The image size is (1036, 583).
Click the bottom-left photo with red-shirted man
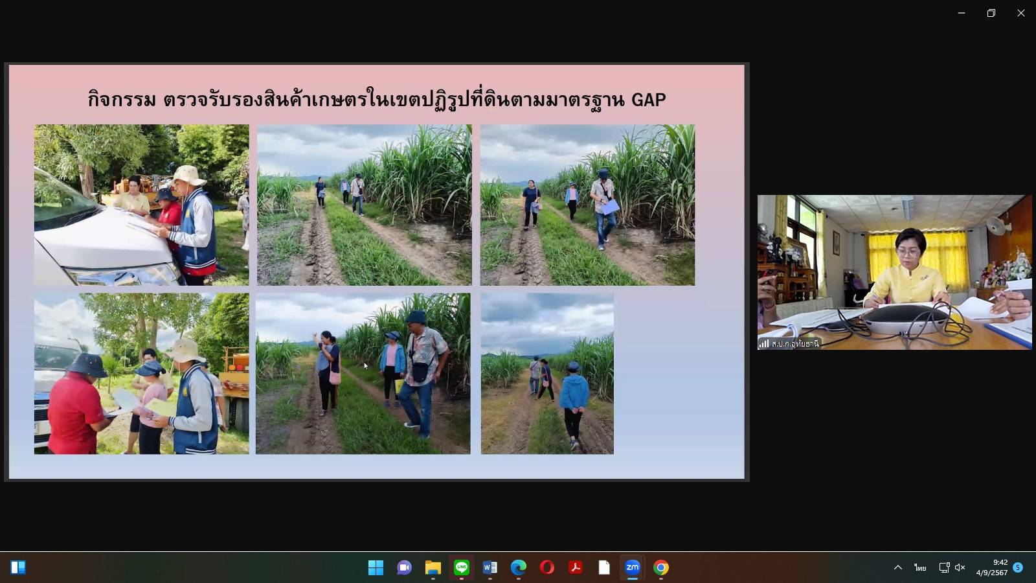point(141,373)
